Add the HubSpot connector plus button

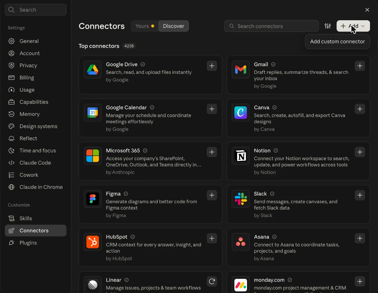pos(212,238)
